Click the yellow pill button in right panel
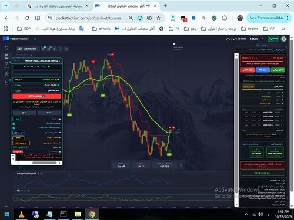294x220 pixels. pyautogui.click(x=248, y=86)
